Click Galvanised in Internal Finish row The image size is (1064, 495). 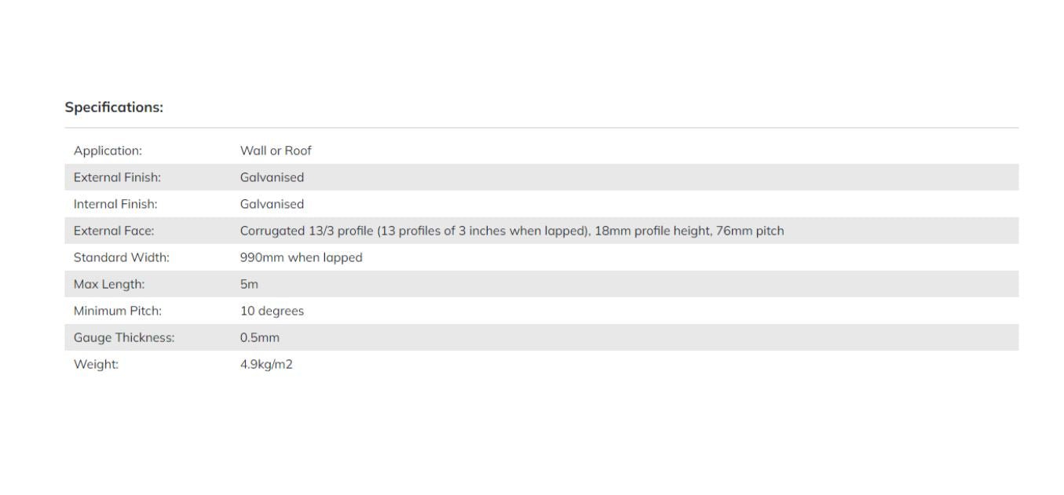point(272,204)
